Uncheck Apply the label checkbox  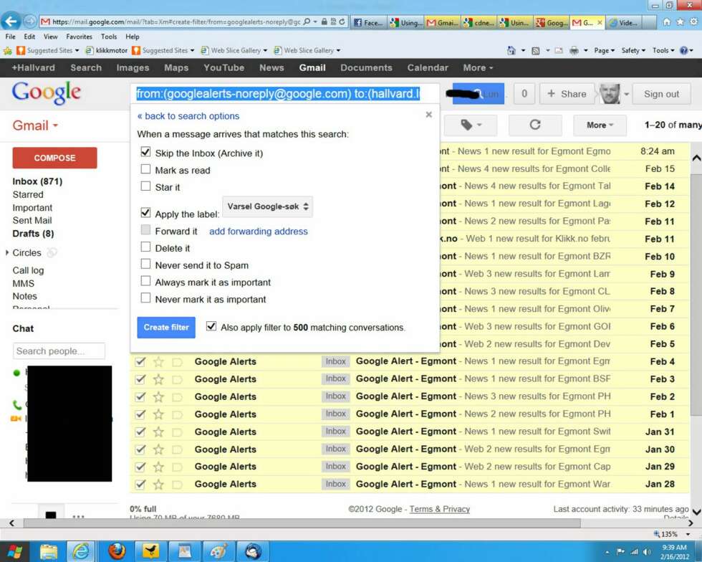pos(145,212)
